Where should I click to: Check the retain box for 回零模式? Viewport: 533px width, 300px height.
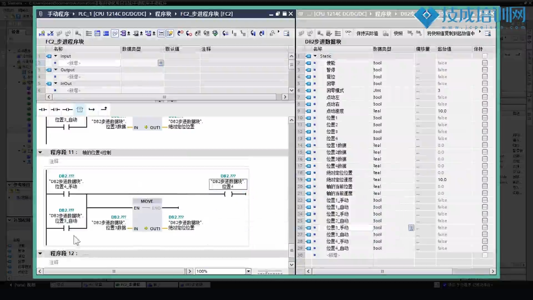coord(485,90)
